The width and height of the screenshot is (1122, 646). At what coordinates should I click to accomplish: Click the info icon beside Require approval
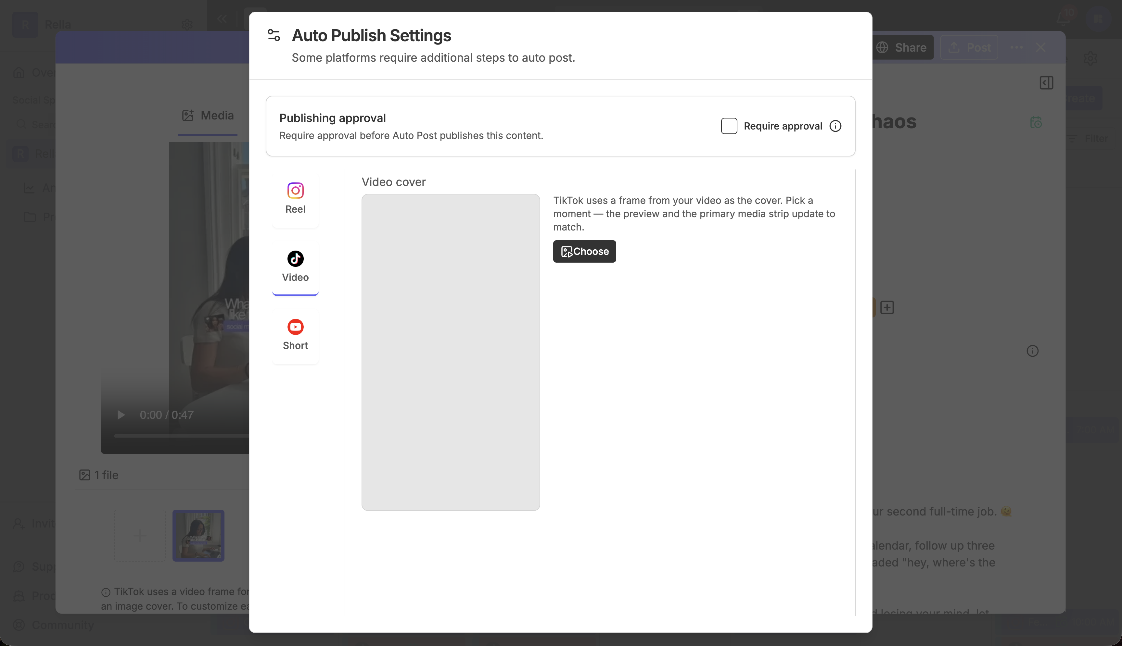click(835, 126)
